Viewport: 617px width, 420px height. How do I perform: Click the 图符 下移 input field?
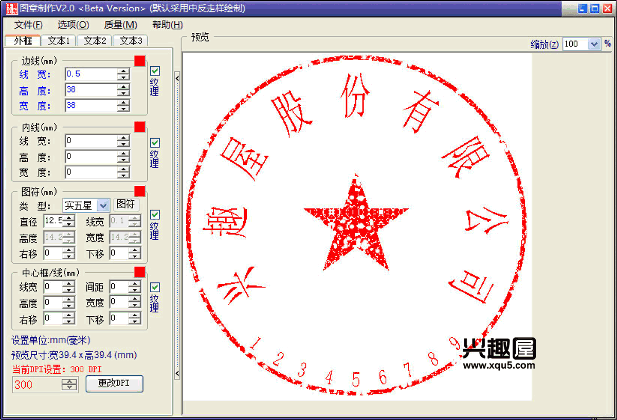click(x=119, y=253)
